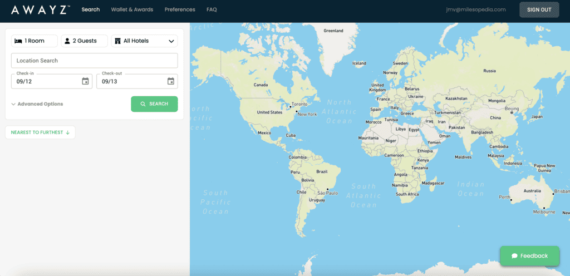This screenshot has width=570, height=276.
Task: Click the hotel building icon
Action: (117, 41)
